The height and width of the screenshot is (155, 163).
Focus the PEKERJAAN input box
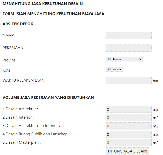pos(129,48)
